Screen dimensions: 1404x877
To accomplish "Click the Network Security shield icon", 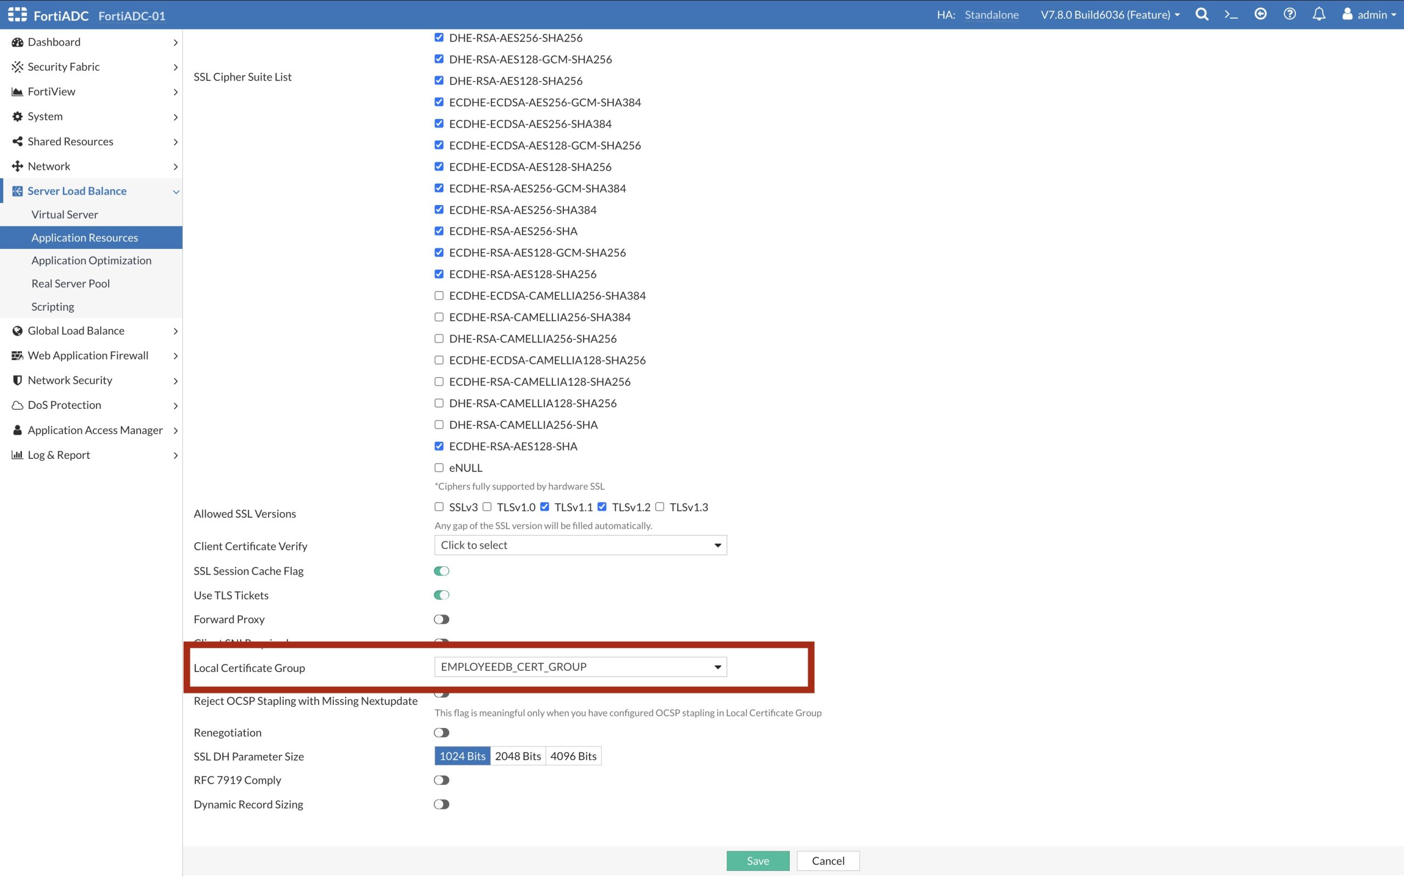I will (x=18, y=380).
